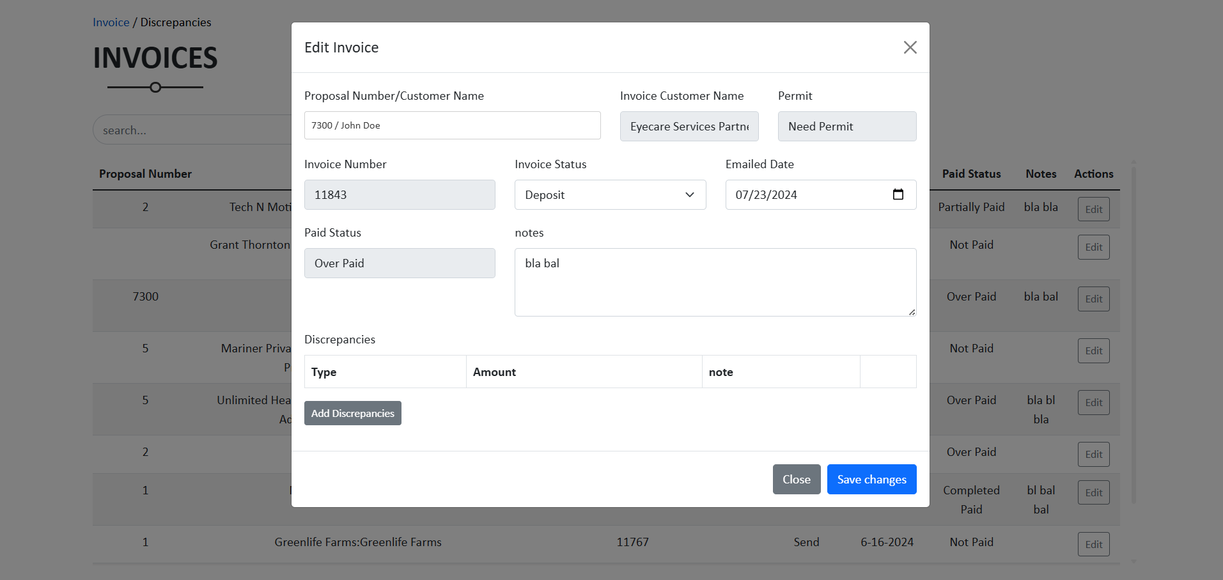The height and width of the screenshot is (580, 1223).
Task: Click Add Discrepancies button
Action: pyautogui.click(x=352, y=413)
